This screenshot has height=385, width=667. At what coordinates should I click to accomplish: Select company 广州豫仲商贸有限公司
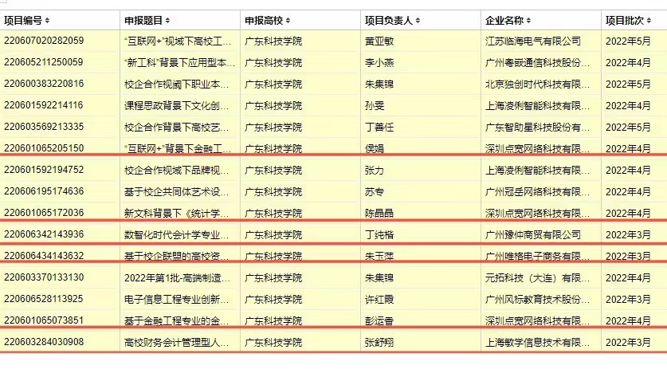(532, 234)
